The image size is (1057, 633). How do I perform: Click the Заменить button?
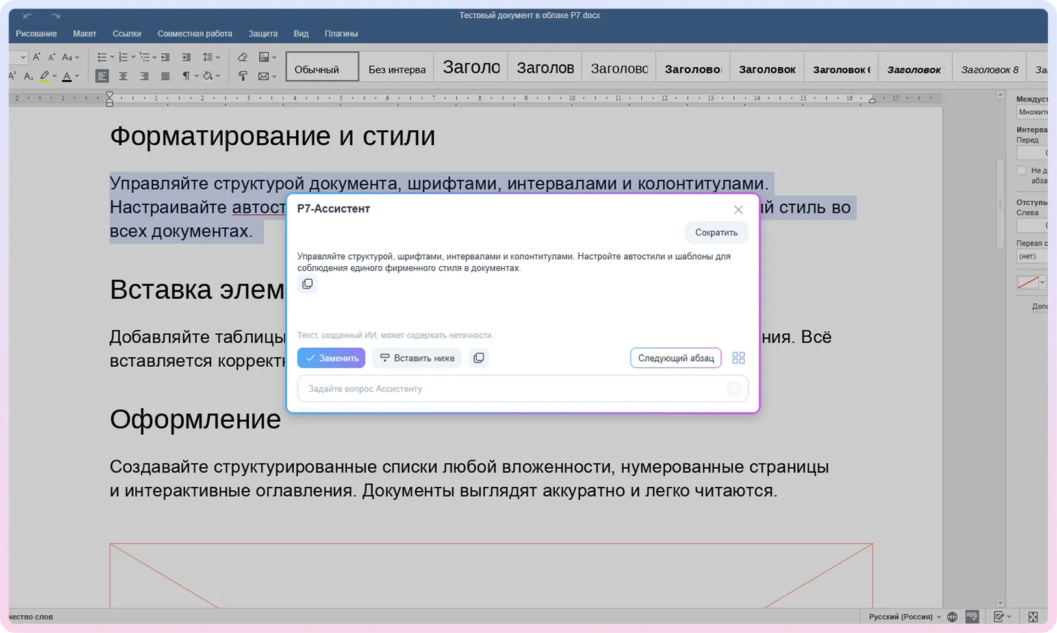click(331, 358)
